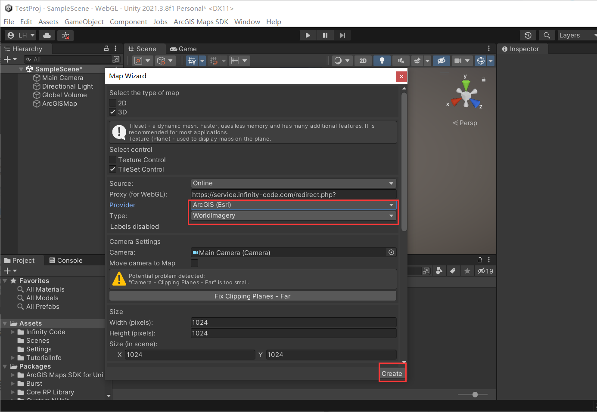Click the Pause playback button
This screenshot has width=597, height=412.
325,35
